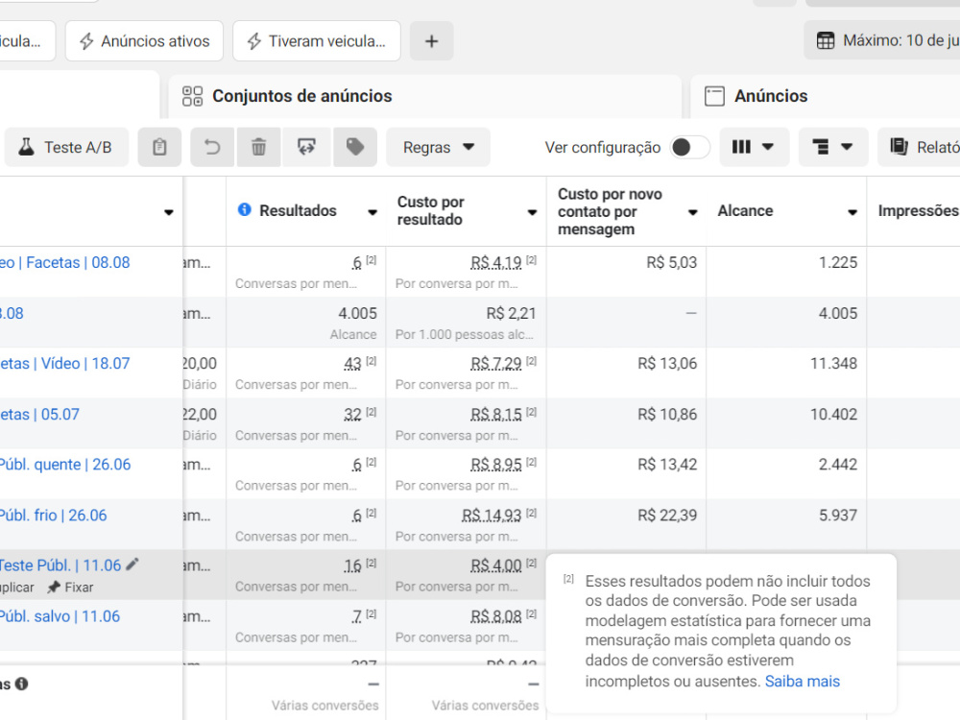This screenshot has height=720, width=960.
Task: Click the Relatórios button
Action: pos(919,147)
